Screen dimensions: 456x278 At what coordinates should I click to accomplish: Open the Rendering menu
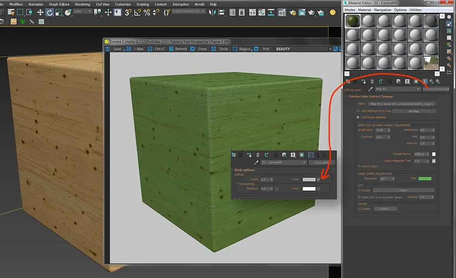point(82,4)
